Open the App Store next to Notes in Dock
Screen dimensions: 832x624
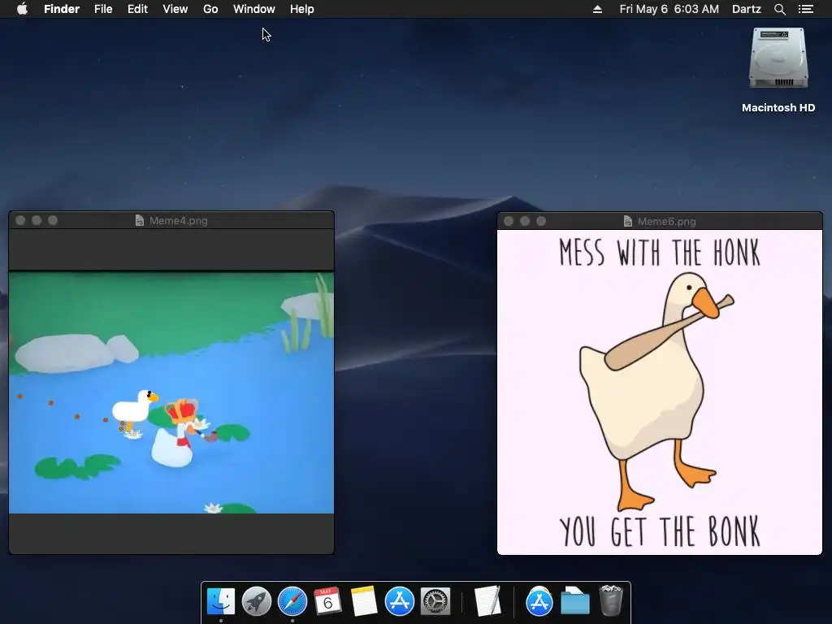(399, 602)
